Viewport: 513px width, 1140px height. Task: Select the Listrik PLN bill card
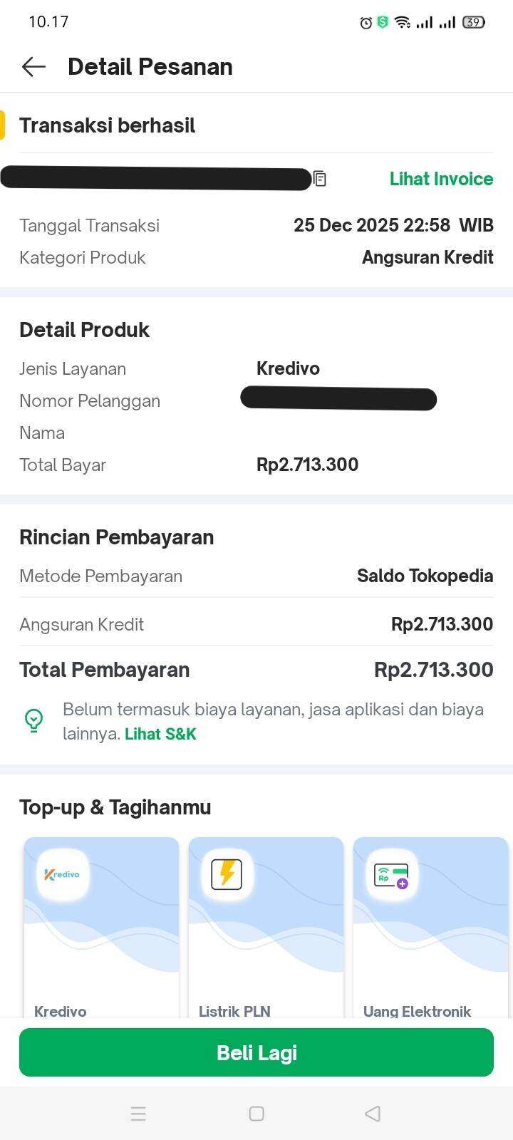[266, 926]
